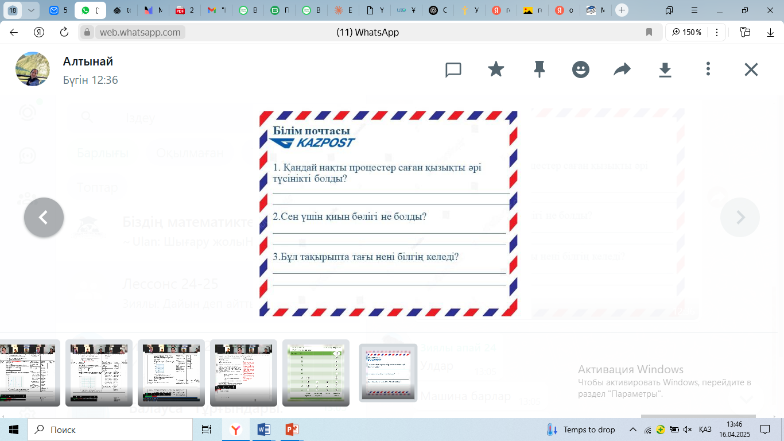The height and width of the screenshot is (441, 784).
Task: Go back with the browser back arrow
Action: (x=14, y=32)
